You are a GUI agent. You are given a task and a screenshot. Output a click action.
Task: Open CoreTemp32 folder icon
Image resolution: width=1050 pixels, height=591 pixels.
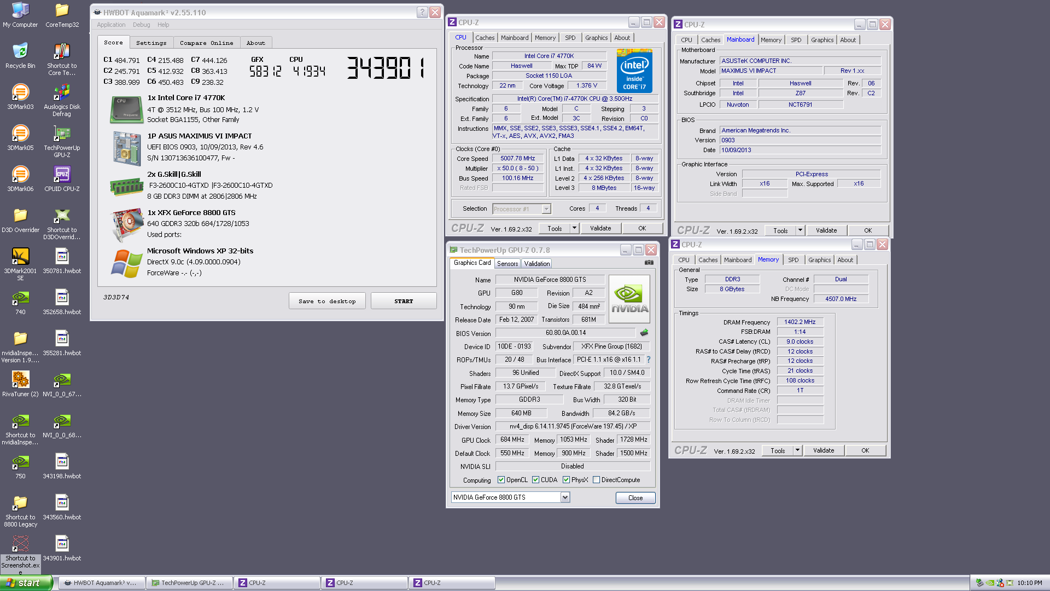pos(62,15)
